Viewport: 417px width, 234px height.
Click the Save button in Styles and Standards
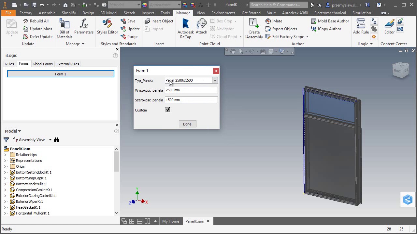click(x=128, y=21)
